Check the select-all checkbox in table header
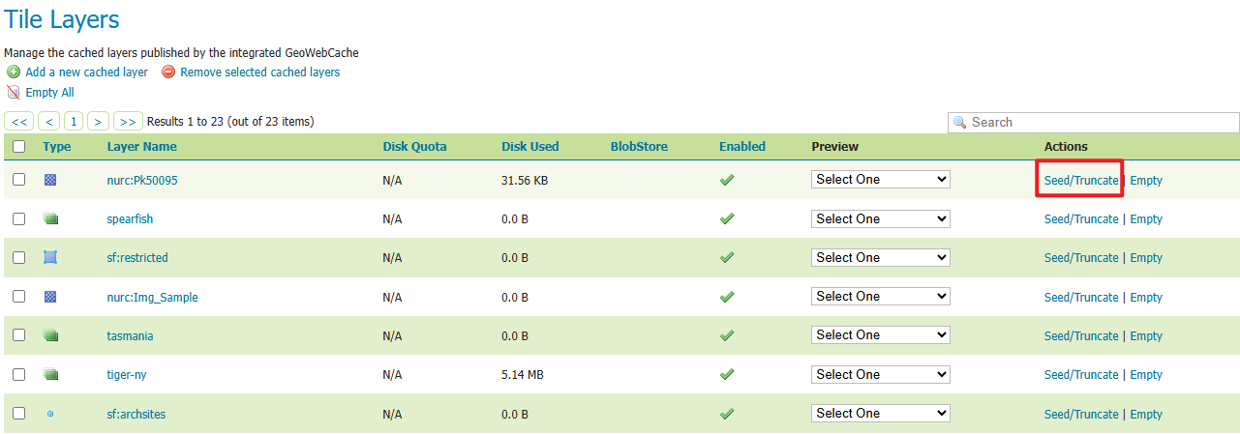Screen dimensions: 1240x434 pyautogui.click(x=18, y=147)
